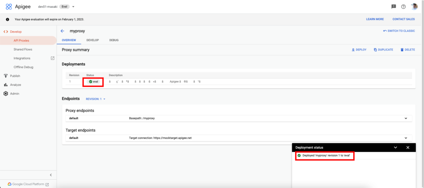Click the Learn More link
This screenshot has height=188, width=424.
coord(375,19)
